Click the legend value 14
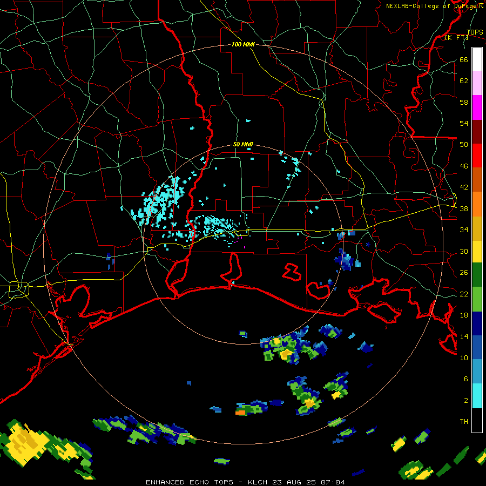The width and height of the screenshot is (486, 486). [464, 336]
